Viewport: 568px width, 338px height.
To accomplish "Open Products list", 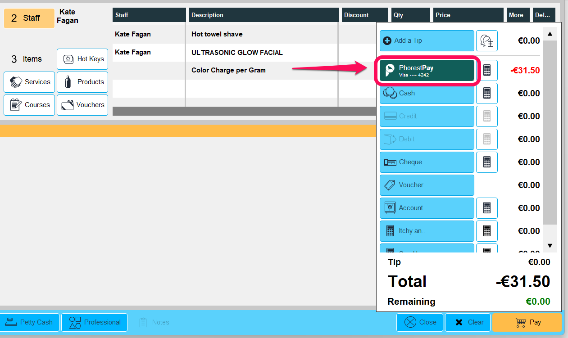I will pos(82,82).
